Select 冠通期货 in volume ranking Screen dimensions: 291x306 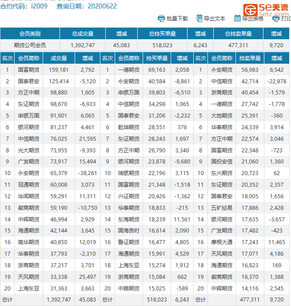[x=28, y=184]
